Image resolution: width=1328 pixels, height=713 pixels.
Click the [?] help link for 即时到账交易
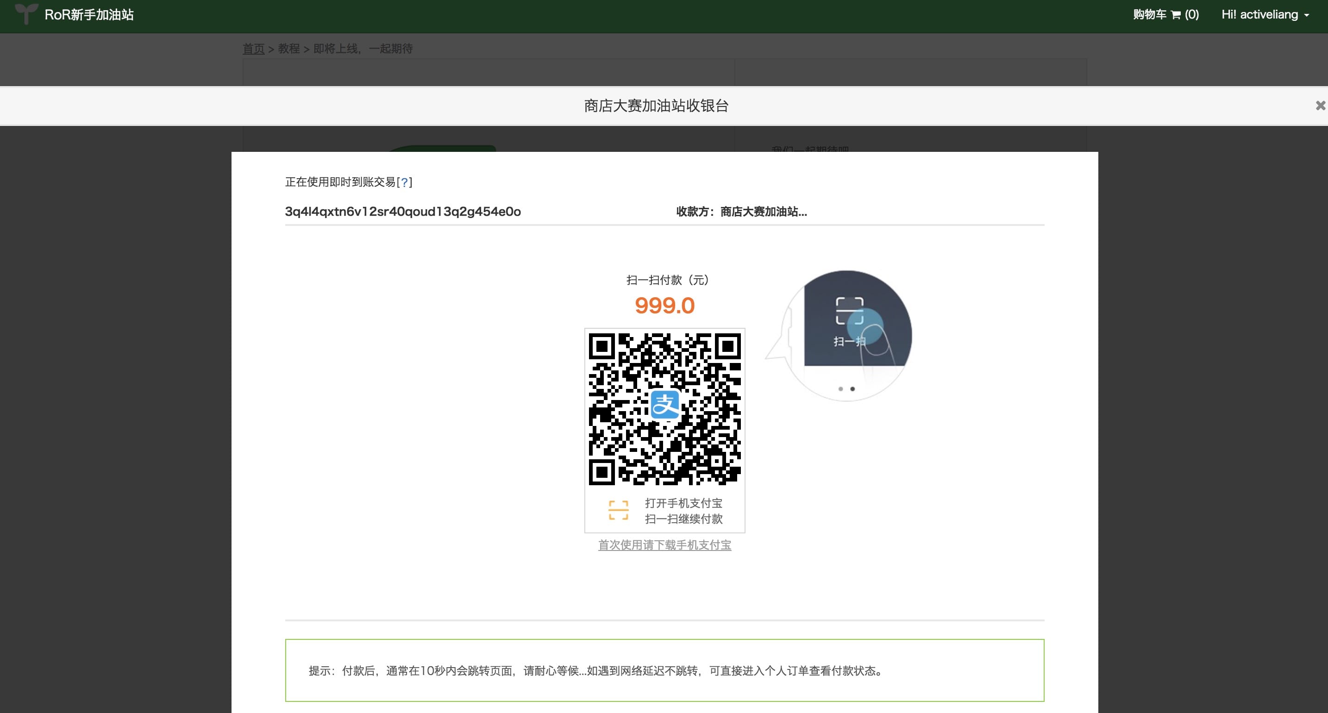tap(405, 182)
